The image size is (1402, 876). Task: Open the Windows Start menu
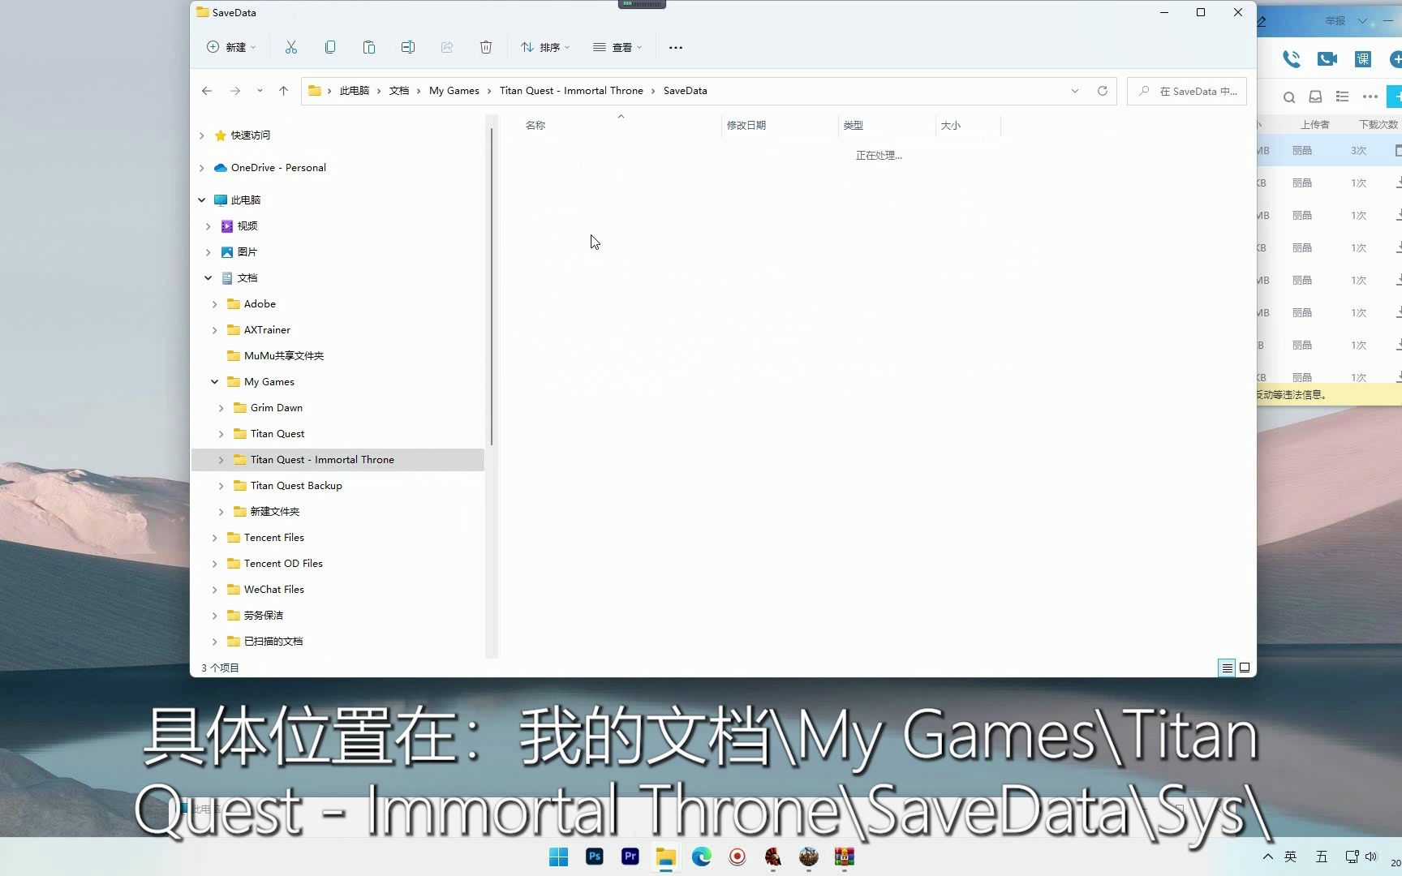pos(559,857)
